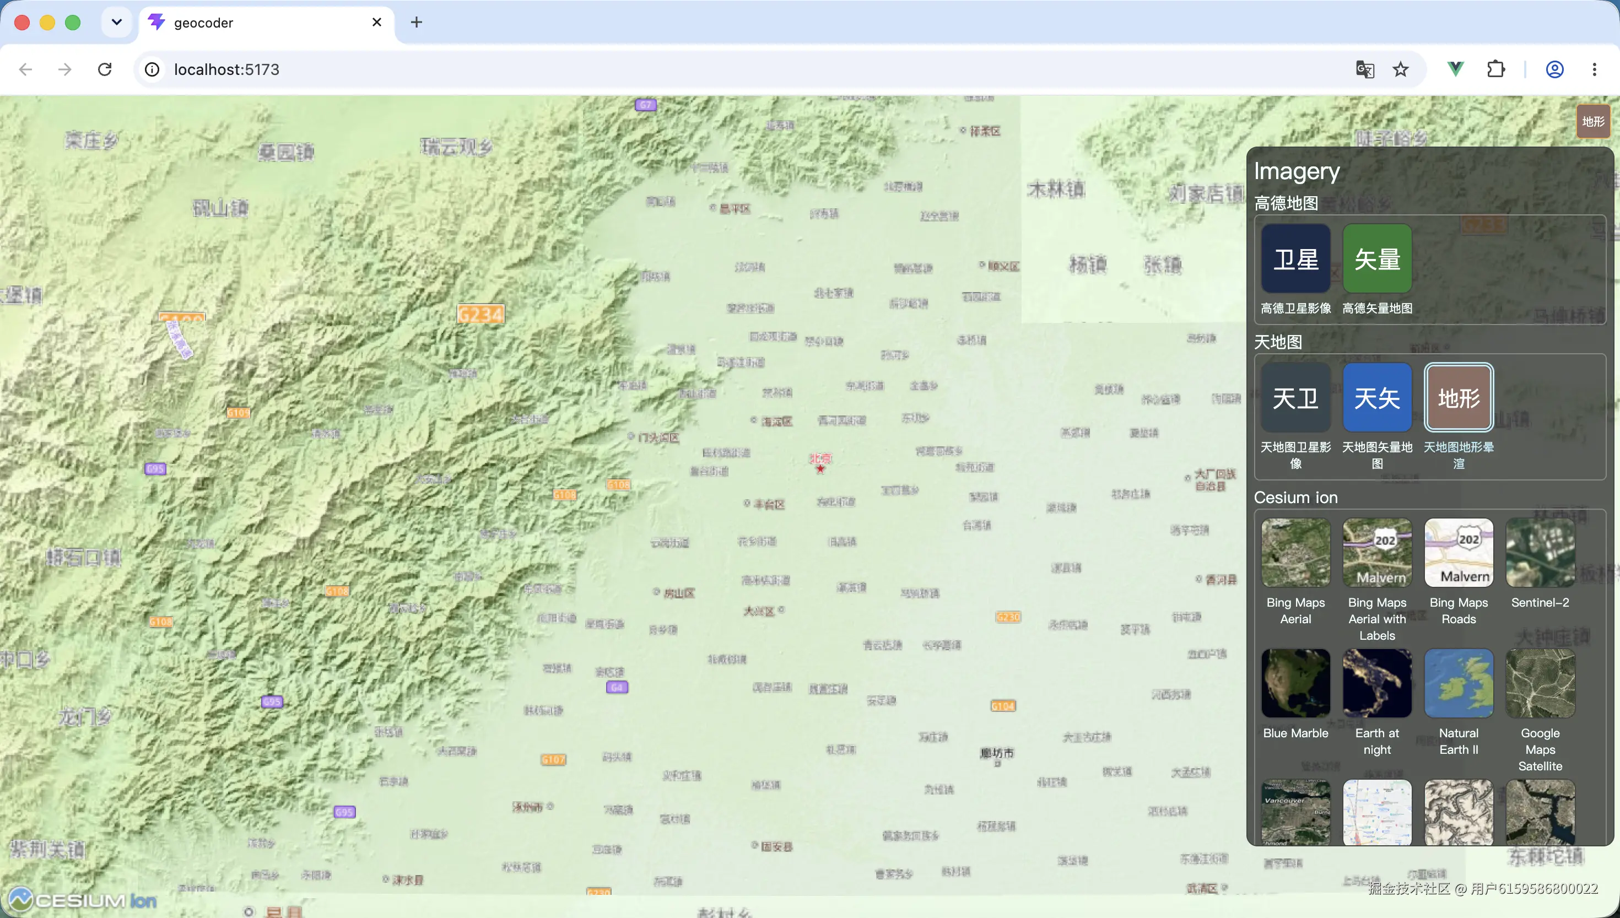
Task: Open a new browser tab
Action: 416,22
